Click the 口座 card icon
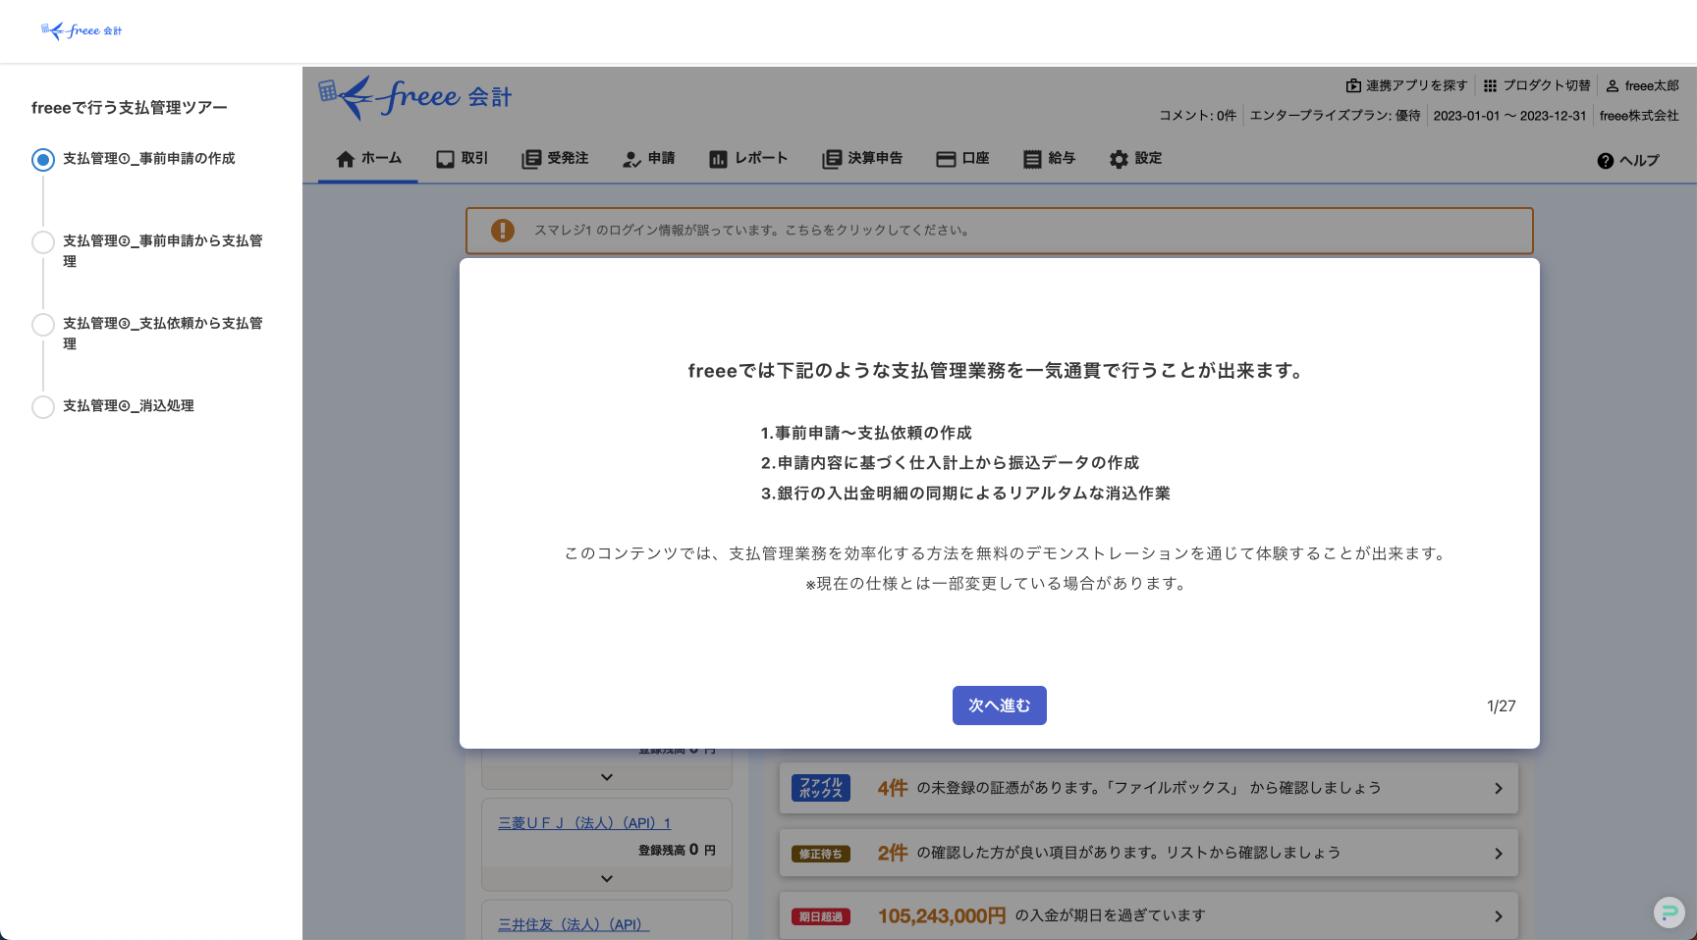1697x940 pixels. tap(946, 159)
